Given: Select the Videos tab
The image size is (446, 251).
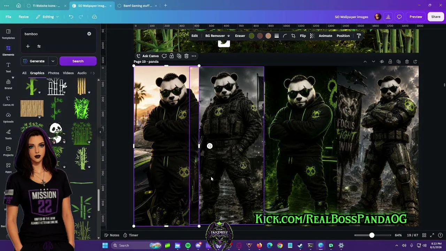Looking at the screenshot, I should click(68, 73).
